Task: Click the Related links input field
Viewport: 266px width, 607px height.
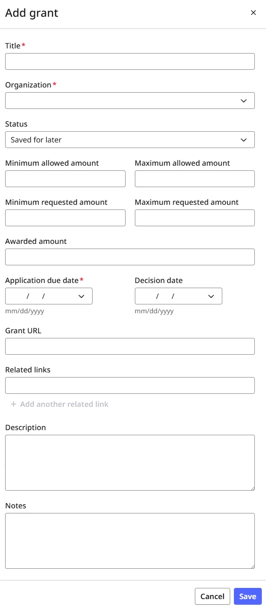Action: 130,385
